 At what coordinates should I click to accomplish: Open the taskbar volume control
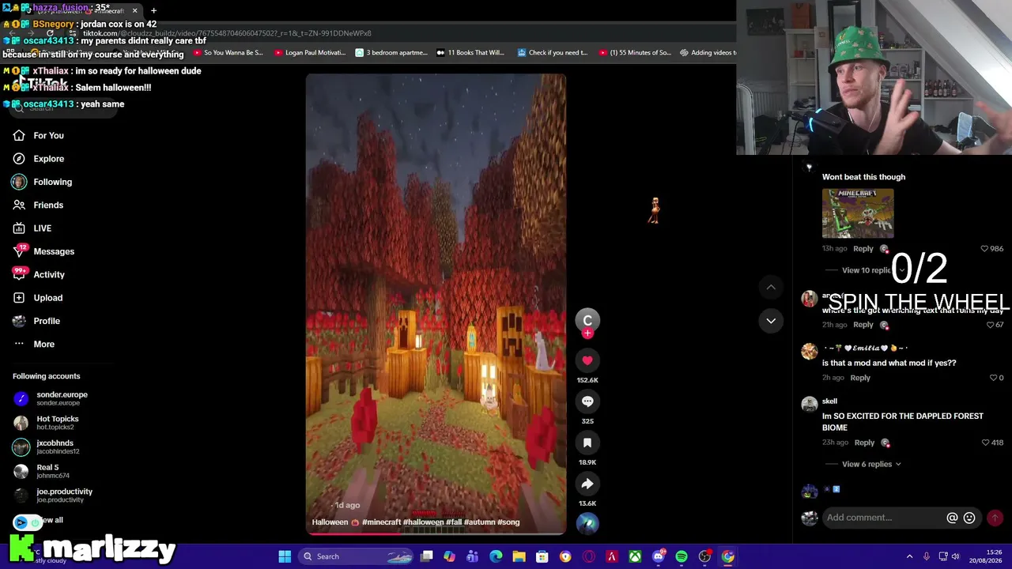(x=955, y=556)
